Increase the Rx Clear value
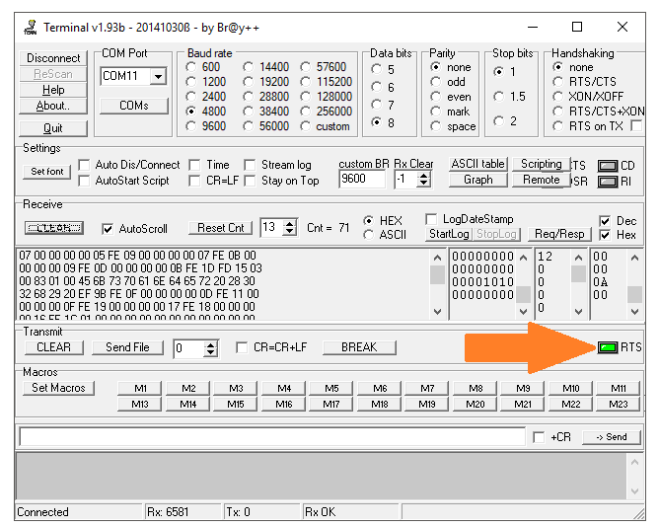 423,176
